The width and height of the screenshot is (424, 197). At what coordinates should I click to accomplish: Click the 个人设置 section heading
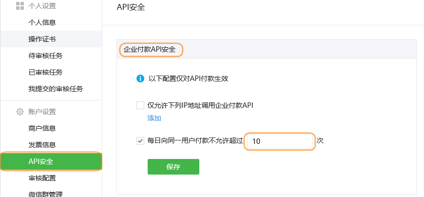pyautogui.click(x=42, y=6)
